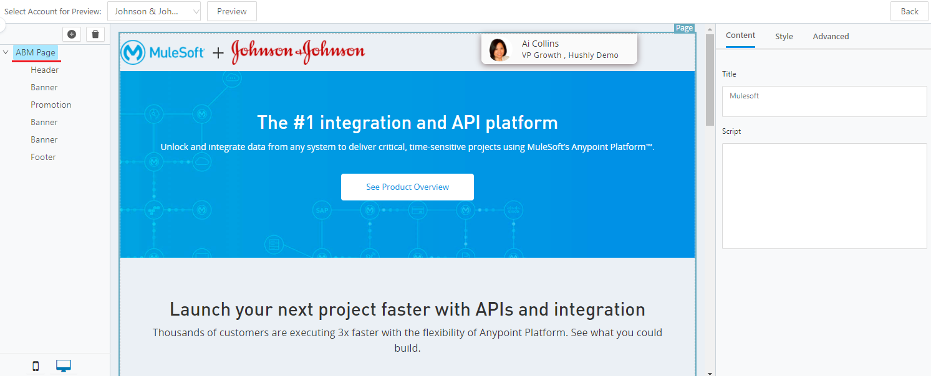Image resolution: width=931 pixels, height=376 pixels.
Task: Click the Script text area
Action: (824, 196)
